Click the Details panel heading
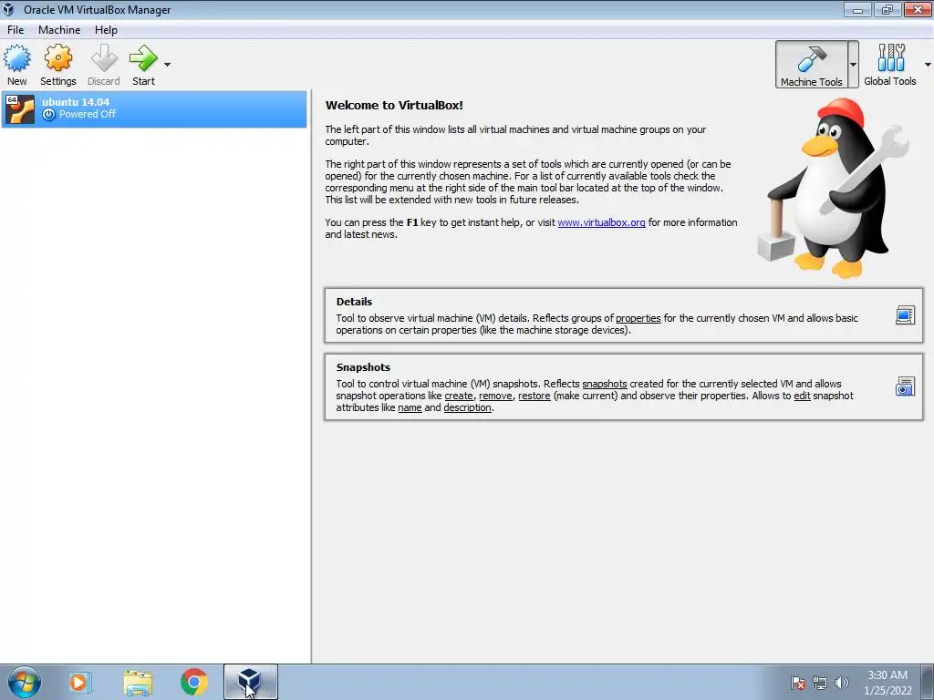This screenshot has height=700, width=934. click(x=354, y=302)
